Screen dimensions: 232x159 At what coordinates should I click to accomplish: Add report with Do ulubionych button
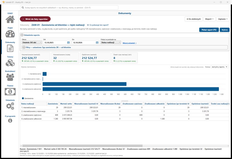[x=193, y=19]
